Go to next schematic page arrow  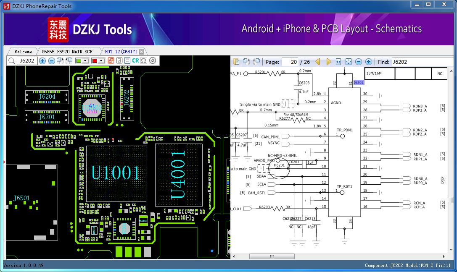(x=328, y=62)
